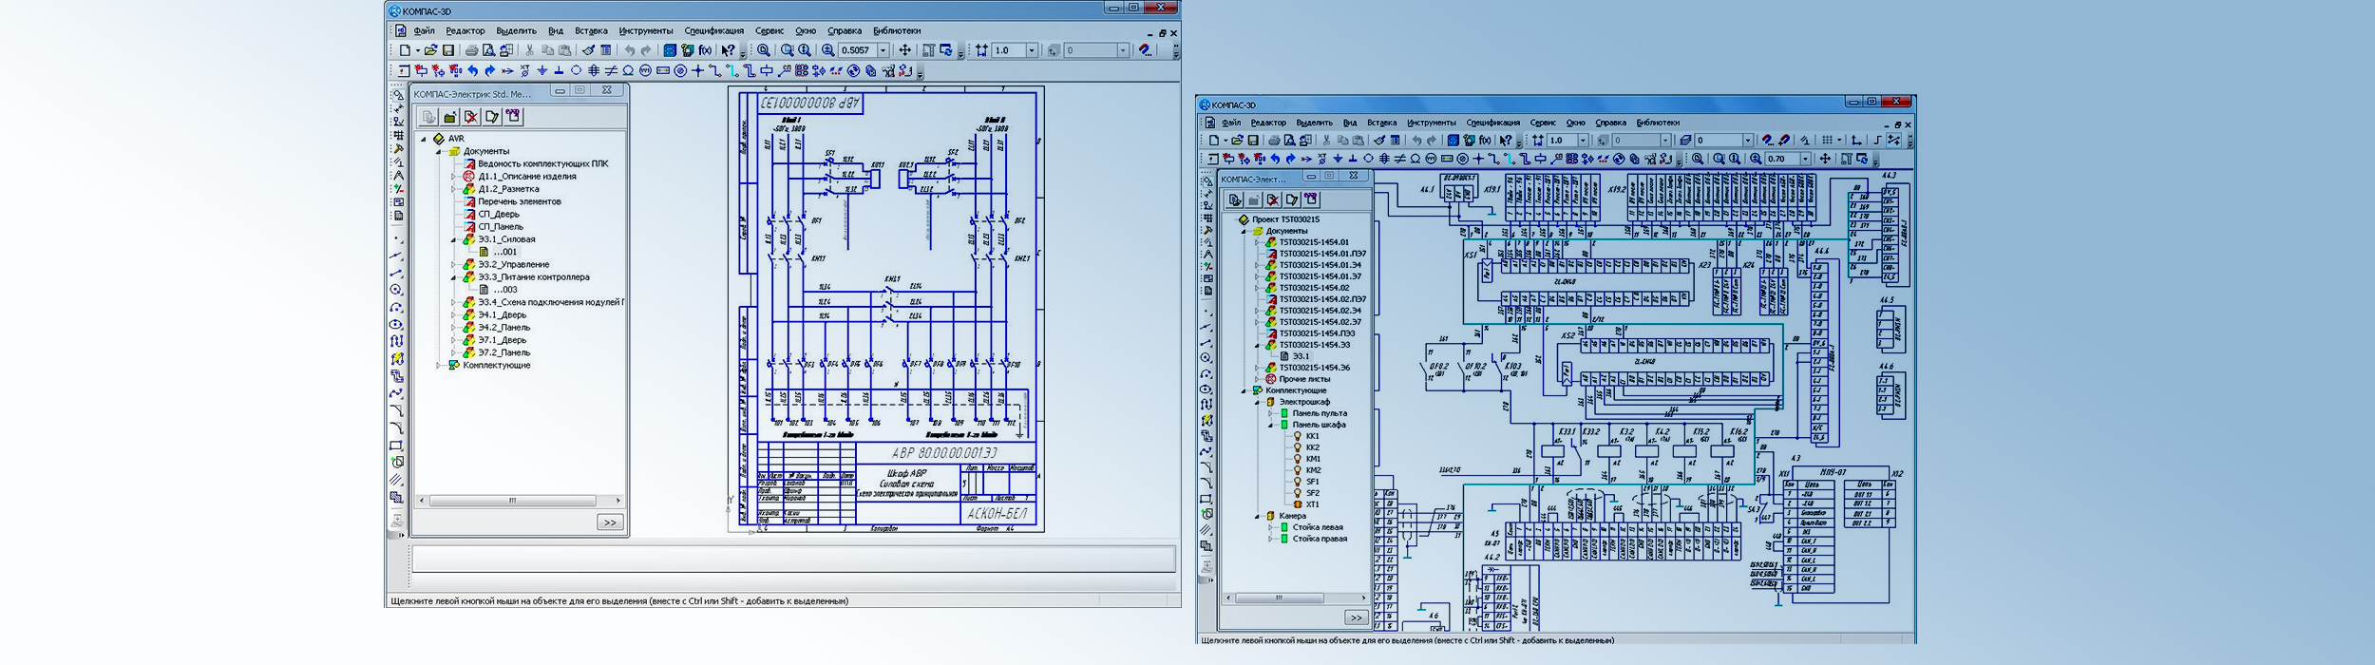Expand the Комплектующие node in AVR project
This screenshot has width=2375, height=665.
tap(439, 366)
